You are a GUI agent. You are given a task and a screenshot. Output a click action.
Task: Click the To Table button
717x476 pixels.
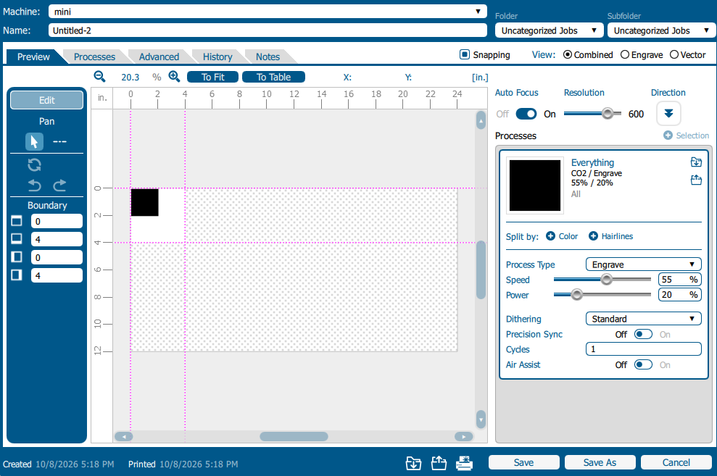(x=273, y=78)
